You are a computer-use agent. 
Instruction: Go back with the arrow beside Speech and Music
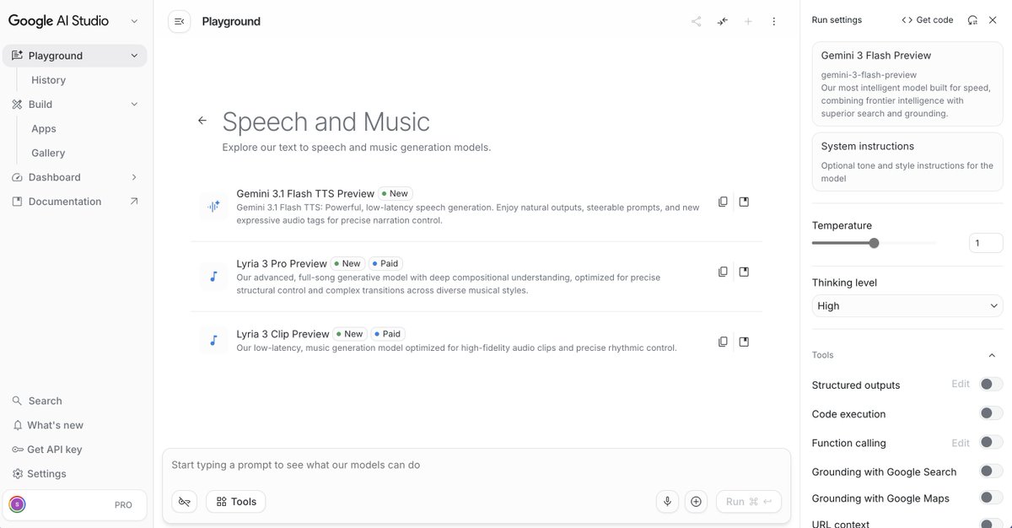[202, 121]
